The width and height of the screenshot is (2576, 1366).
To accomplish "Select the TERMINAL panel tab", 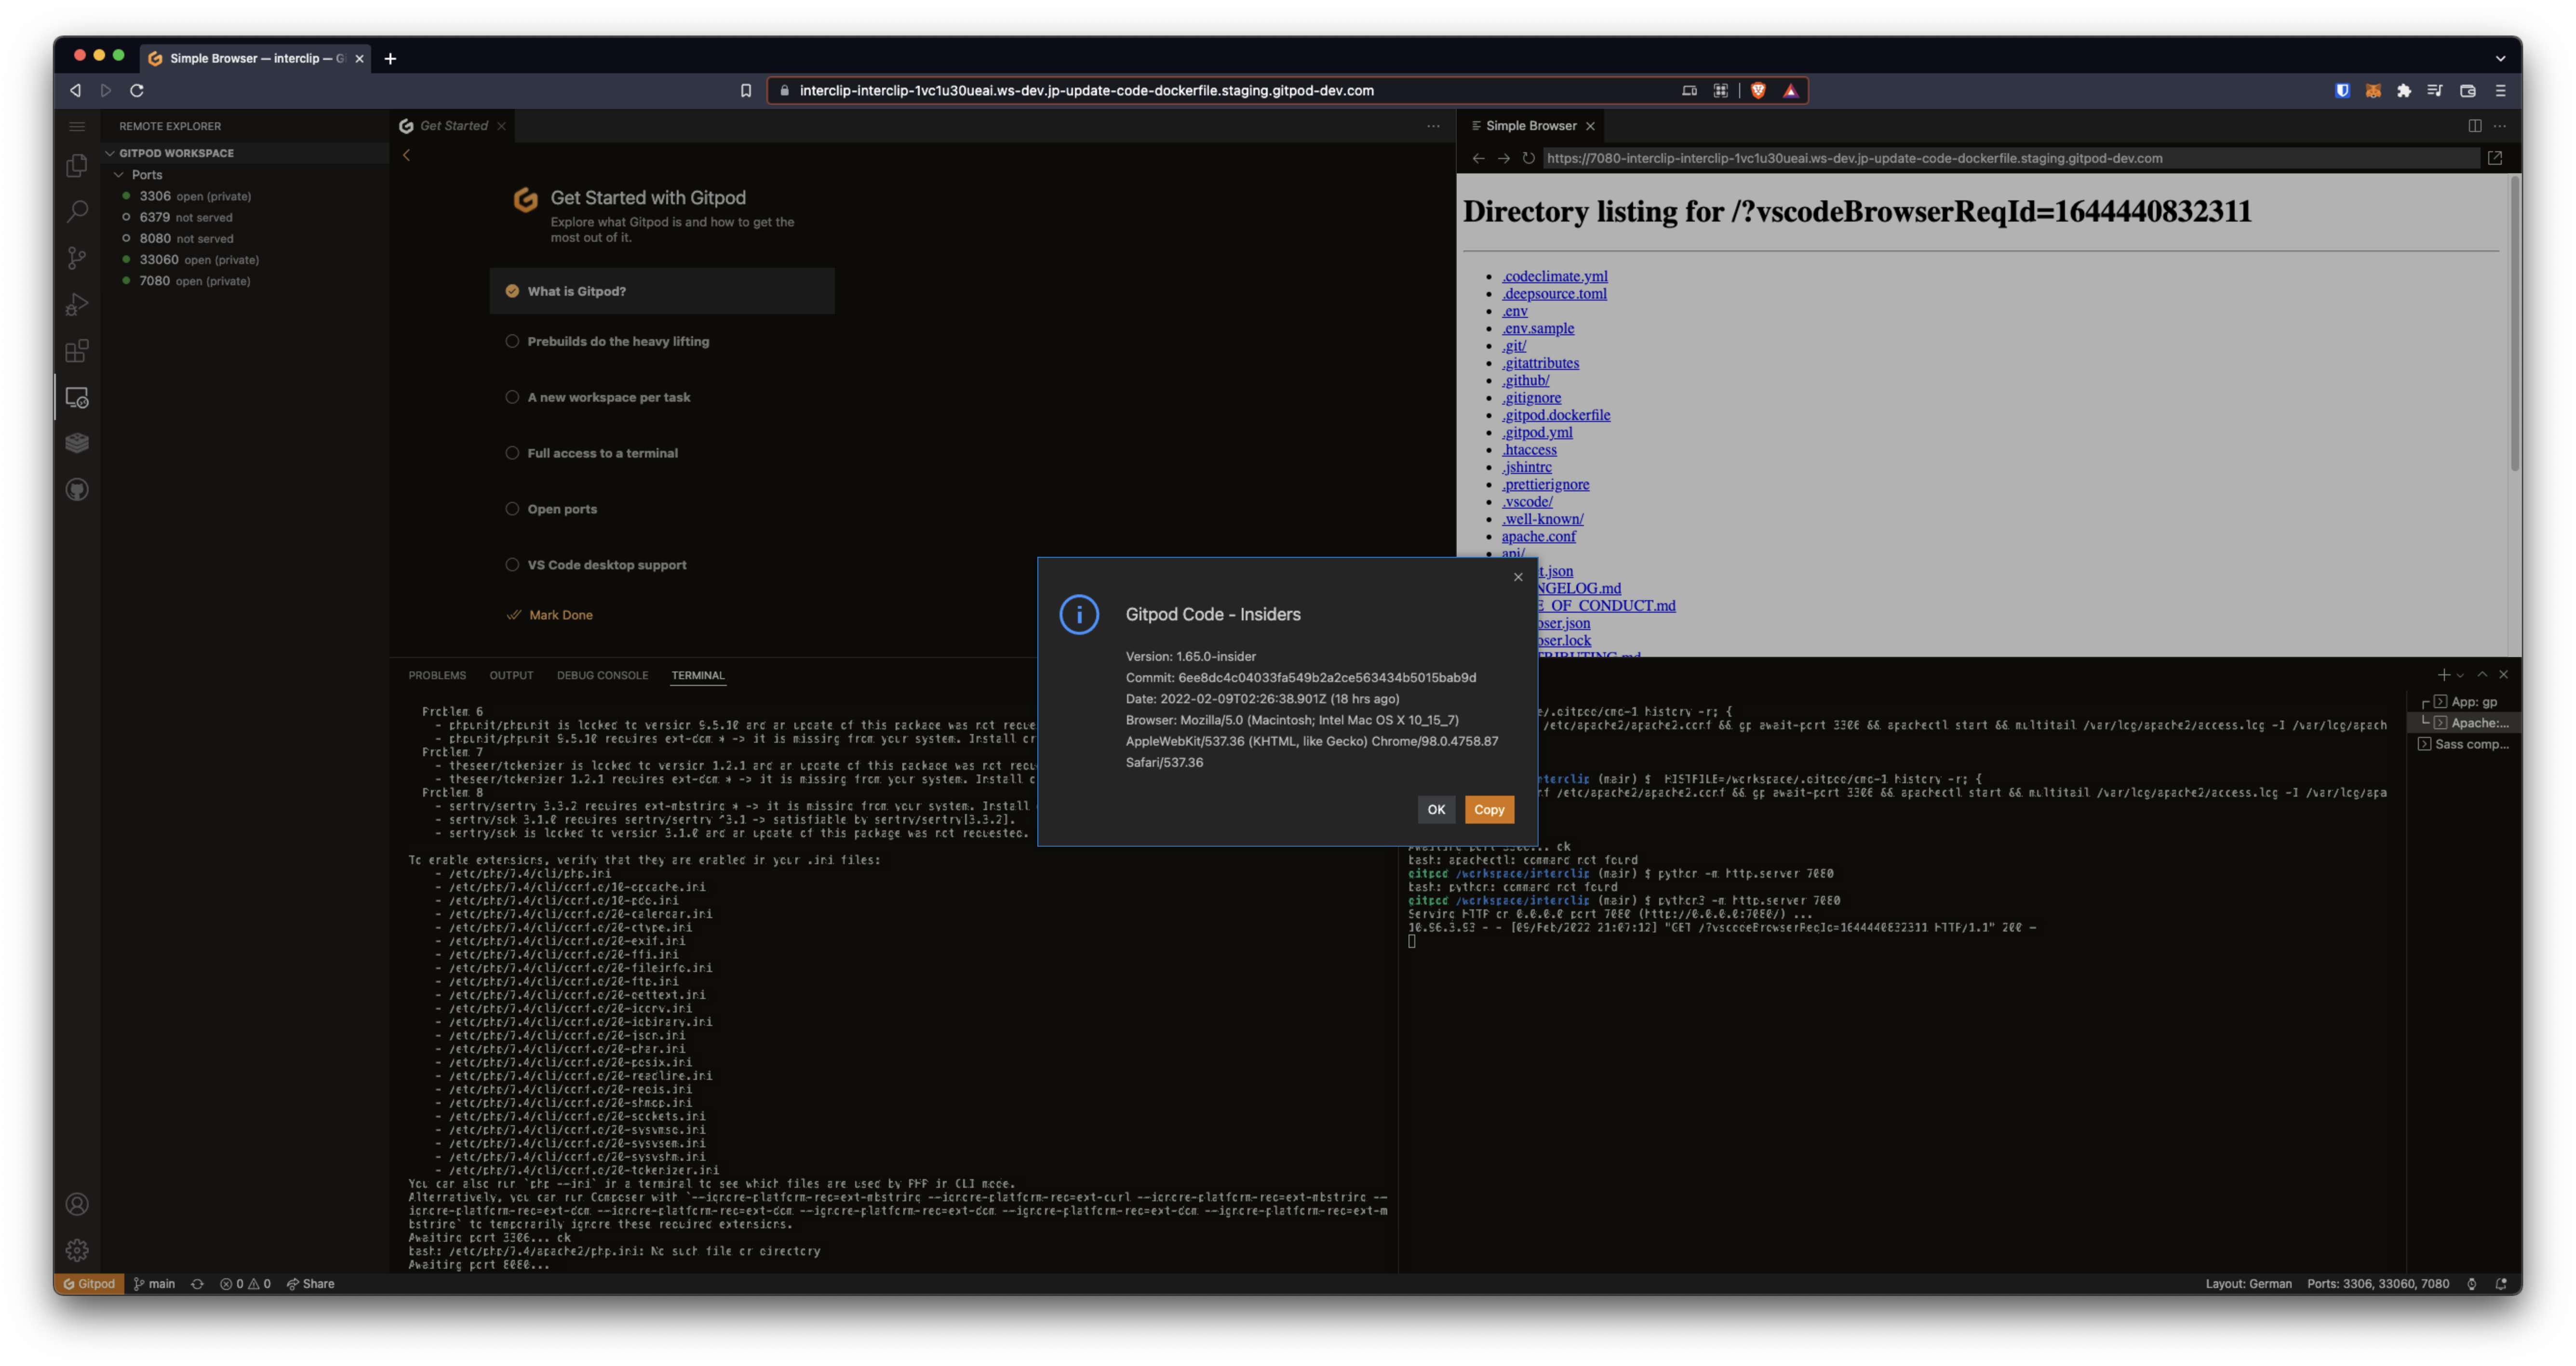I will pos(697,675).
